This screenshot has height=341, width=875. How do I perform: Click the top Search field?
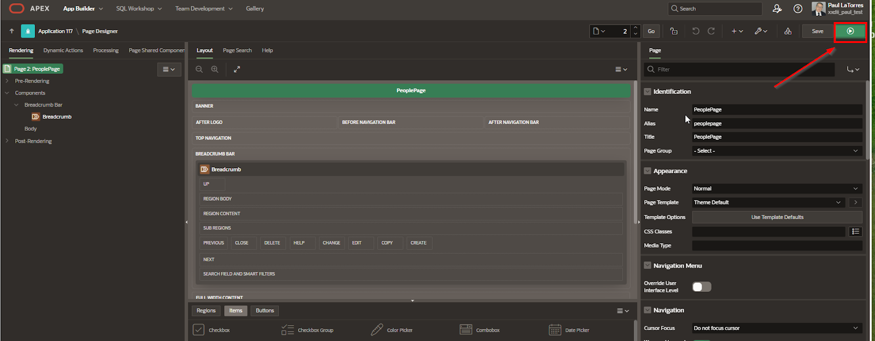pyautogui.click(x=715, y=9)
